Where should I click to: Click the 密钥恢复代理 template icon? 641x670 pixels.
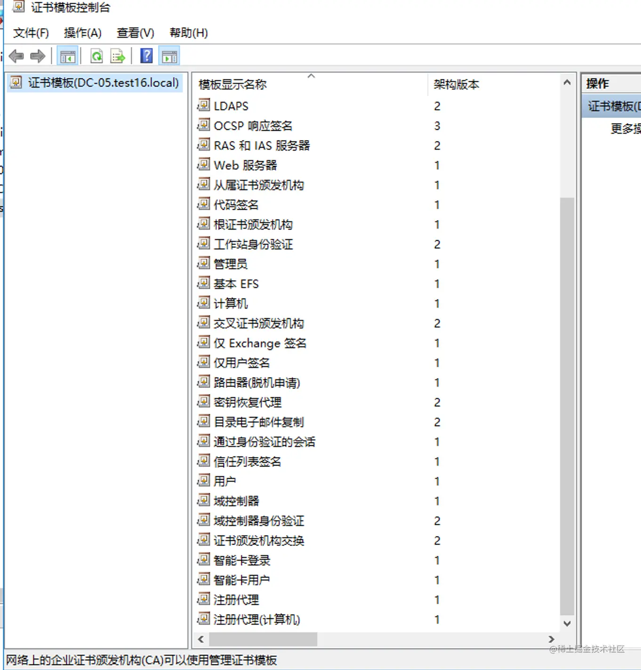(x=203, y=401)
